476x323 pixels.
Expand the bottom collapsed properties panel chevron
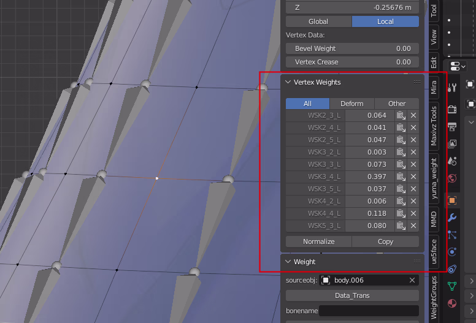(x=472, y=311)
